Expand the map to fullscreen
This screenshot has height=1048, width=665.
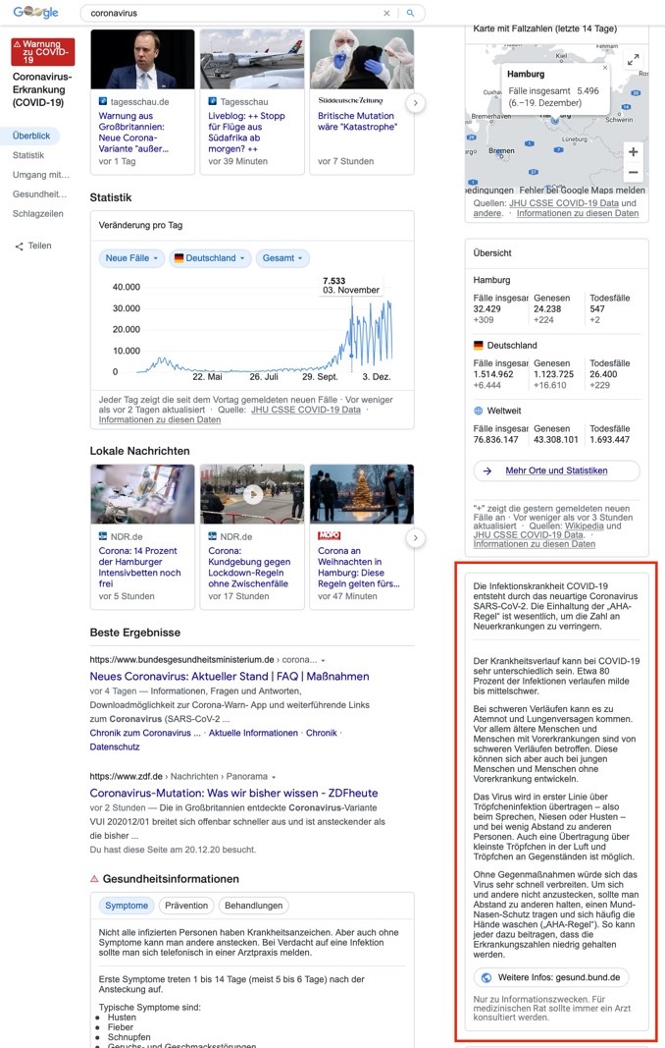click(634, 60)
